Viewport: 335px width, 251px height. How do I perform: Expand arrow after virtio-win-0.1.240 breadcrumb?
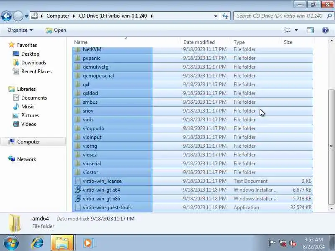click(x=152, y=16)
